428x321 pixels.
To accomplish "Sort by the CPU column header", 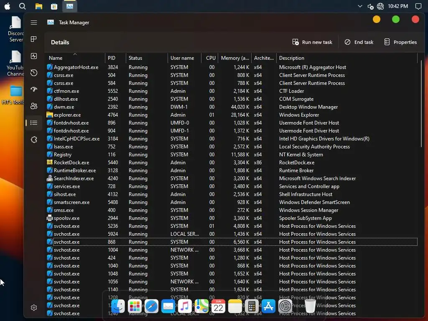I will [x=210, y=58].
